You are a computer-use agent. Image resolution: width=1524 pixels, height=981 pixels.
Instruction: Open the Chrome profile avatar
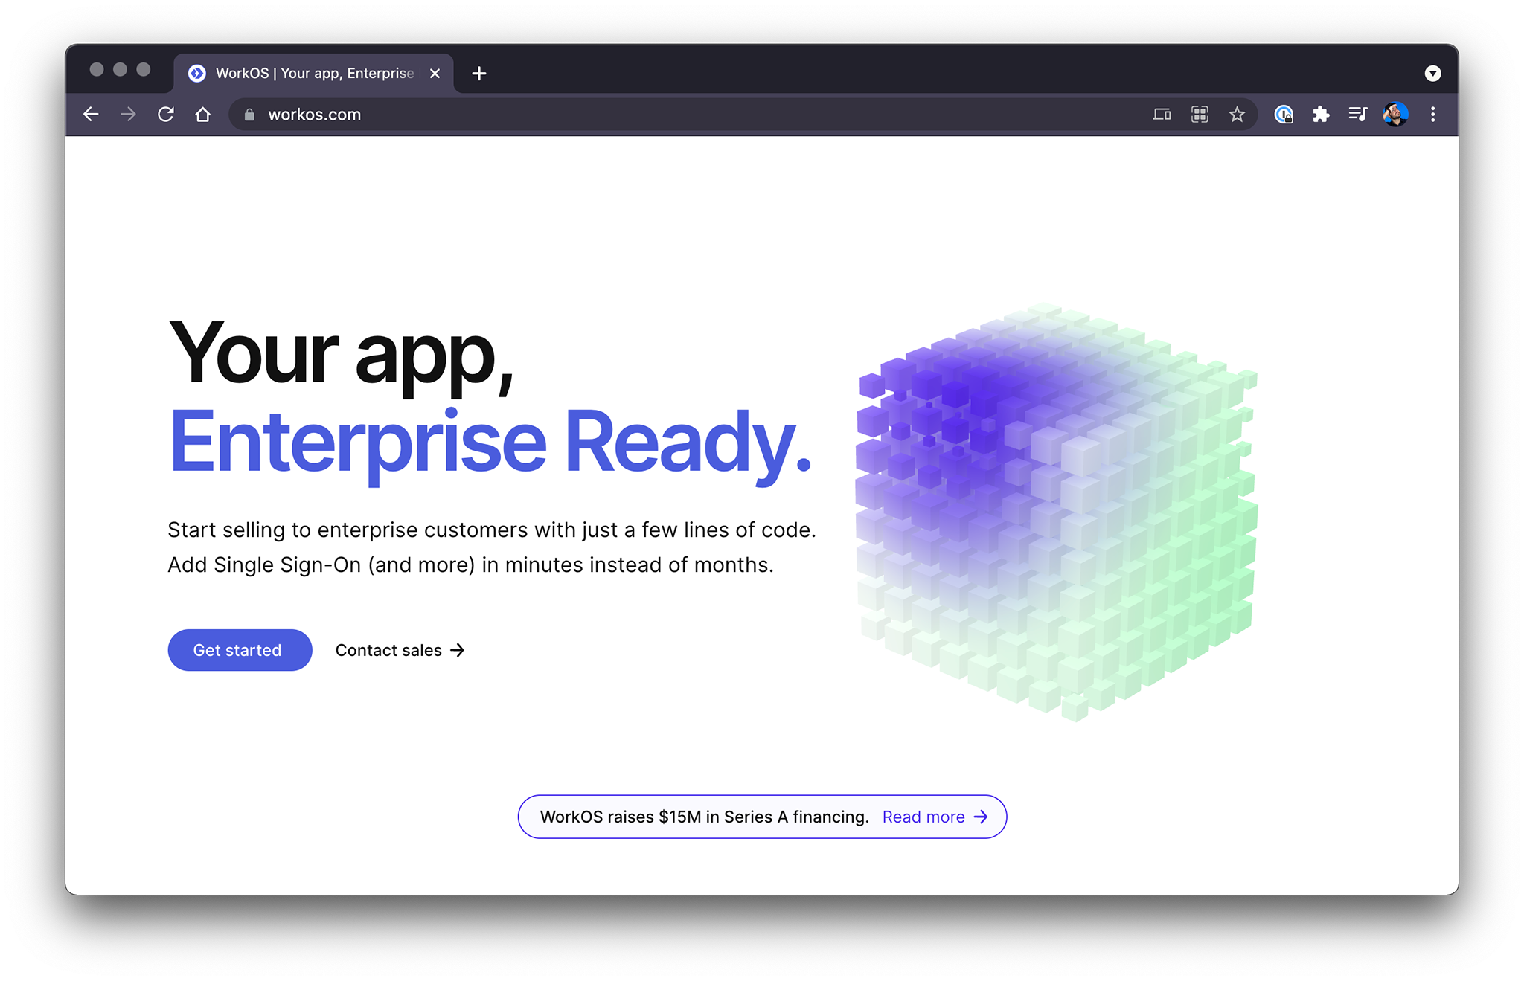point(1397,114)
